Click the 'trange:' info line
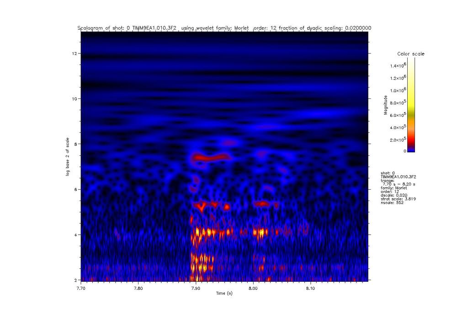468x330 pixels. (x=388, y=180)
